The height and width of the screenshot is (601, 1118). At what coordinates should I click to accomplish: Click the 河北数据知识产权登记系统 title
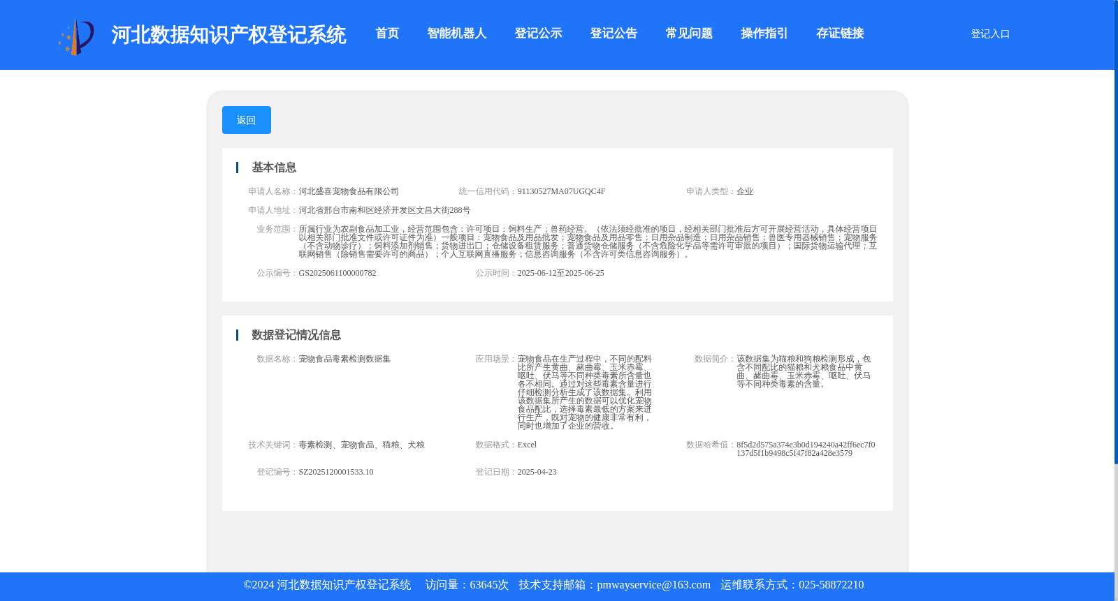click(228, 35)
